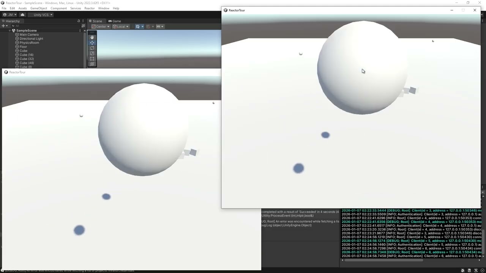Viewport: 486px width, 273px height.
Task: Click the cache server icon in status bar
Action: coord(470,270)
